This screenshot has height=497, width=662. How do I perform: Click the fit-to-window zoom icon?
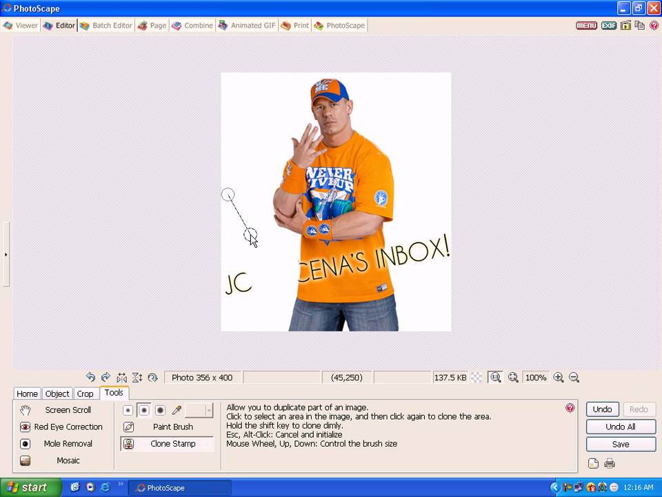[513, 378]
